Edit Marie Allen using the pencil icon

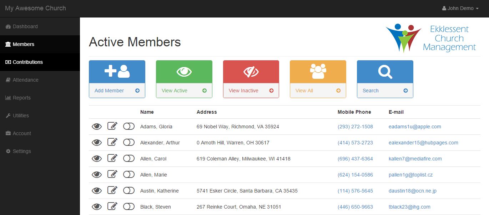(112, 174)
